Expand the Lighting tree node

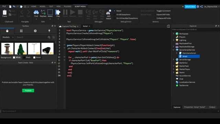[173, 40]
